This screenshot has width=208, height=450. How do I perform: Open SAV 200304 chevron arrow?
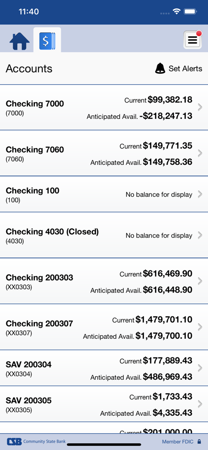click(x=200, y=368)
